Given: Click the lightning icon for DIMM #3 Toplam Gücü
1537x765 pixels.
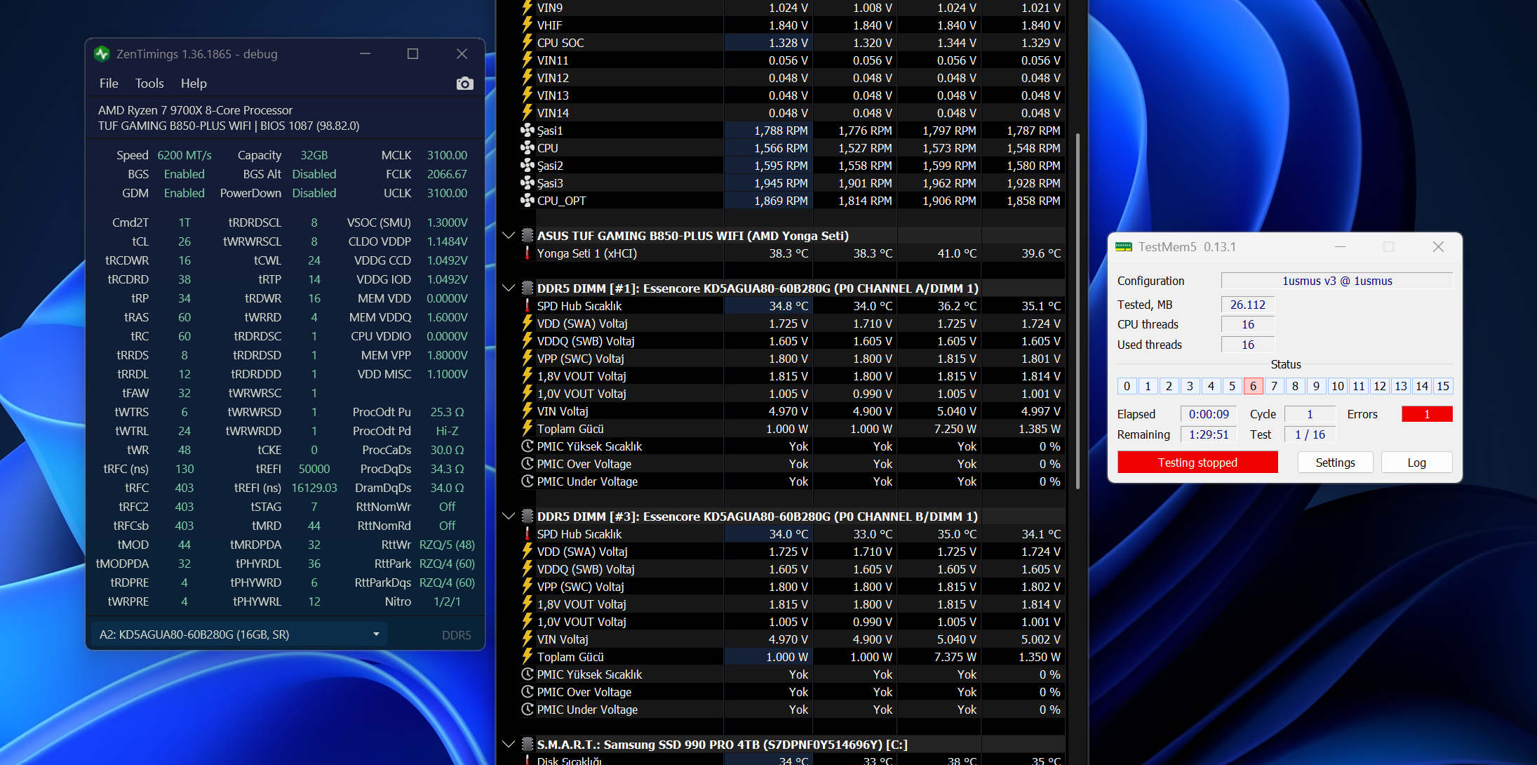Looking at the screenshot, I should tap(528, 656).
